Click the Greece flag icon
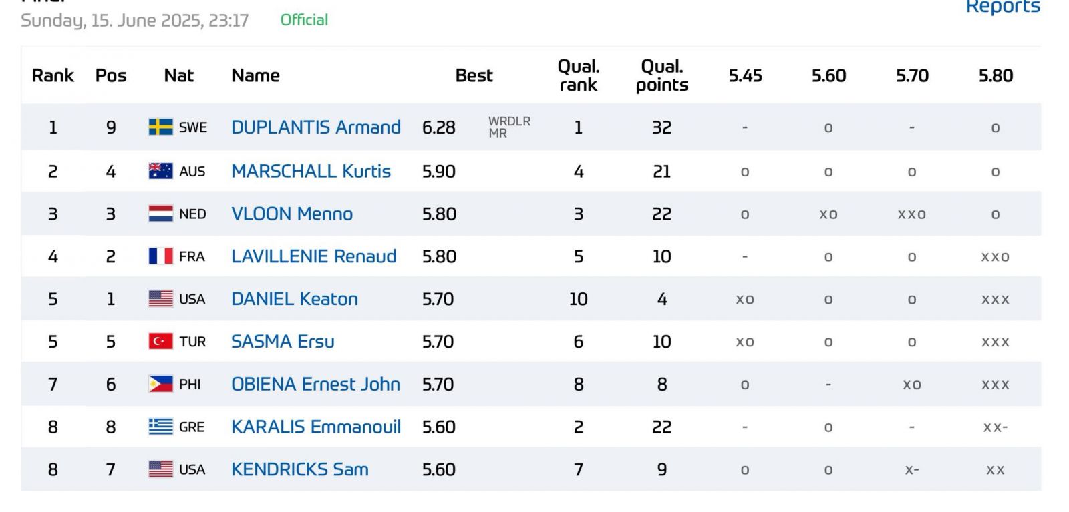Screen dimensions: 1069x512 click(160, 427)
